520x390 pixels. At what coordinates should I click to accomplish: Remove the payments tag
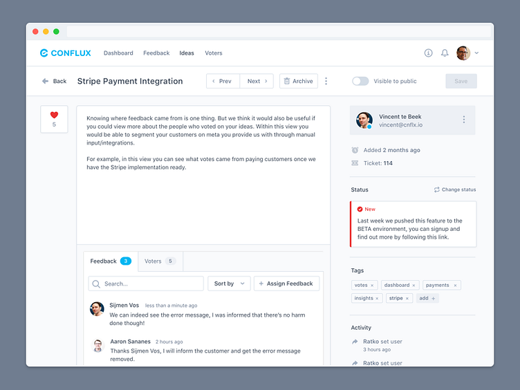click(455, 286)
